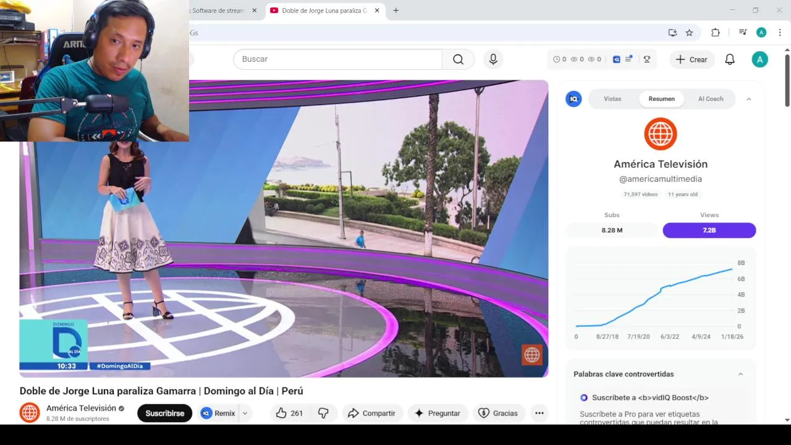This screenshot has width=791, height=445.
Task: Open América Televisión channel link below video
Action: (x=81, y=408)
